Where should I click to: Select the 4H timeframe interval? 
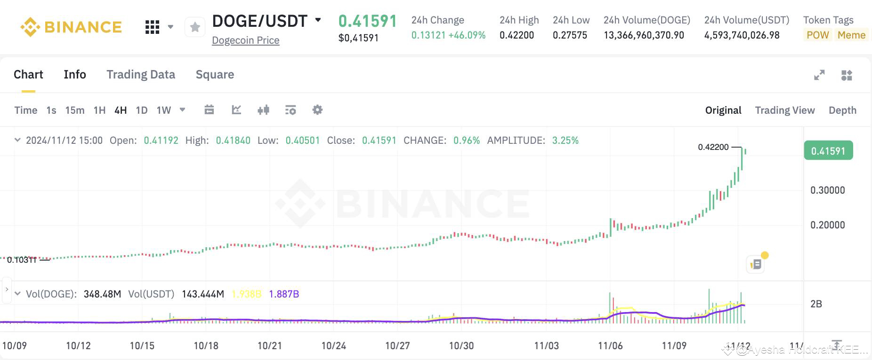coord(121,110)
